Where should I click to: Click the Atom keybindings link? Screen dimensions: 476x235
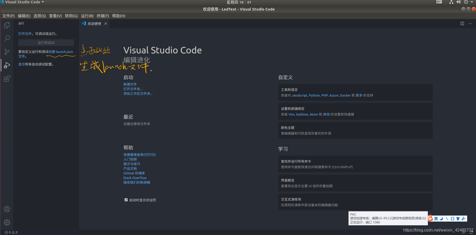(x=314, y=114)
